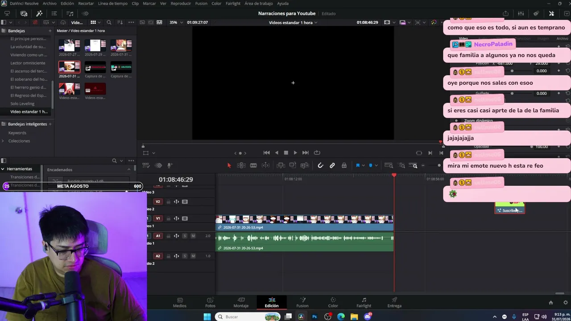Image resolution: width=571 pixels, height=321 pixels.
Task: Expand the Colecciones smart bin
Action: pyautogui.click(x=3, y=141)
